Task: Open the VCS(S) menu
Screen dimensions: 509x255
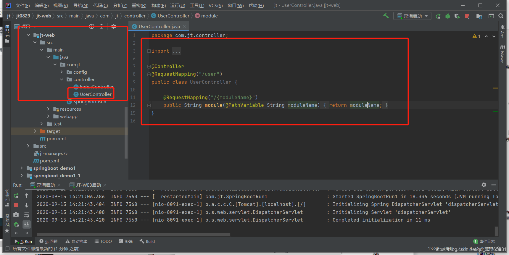Action: (x=215, y=5)
